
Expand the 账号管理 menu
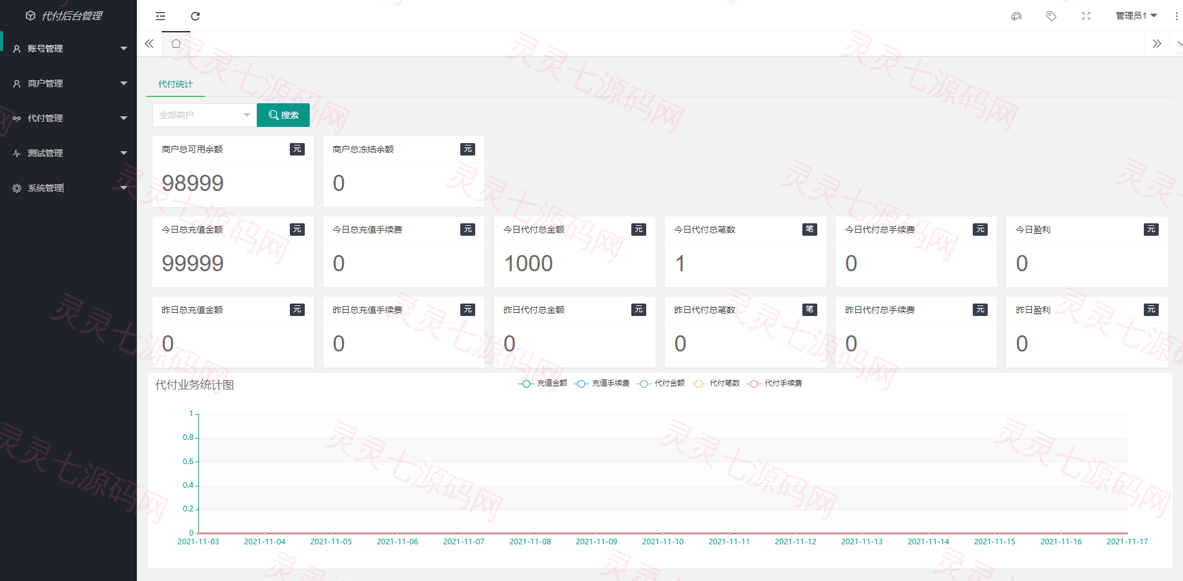pyautogui.click(x=68, y=49)
